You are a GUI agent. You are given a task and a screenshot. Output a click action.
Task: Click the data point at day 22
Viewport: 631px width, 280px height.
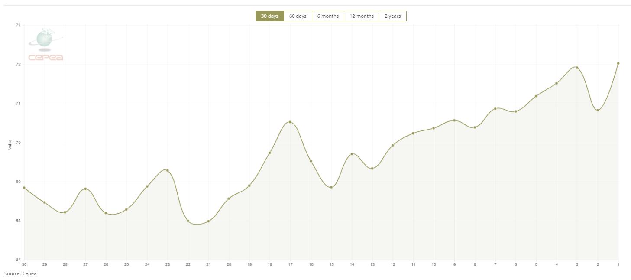point(188,221)
